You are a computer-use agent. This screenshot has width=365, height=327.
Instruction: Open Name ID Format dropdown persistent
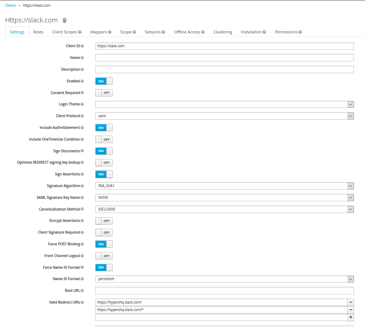tap(224, 279)
